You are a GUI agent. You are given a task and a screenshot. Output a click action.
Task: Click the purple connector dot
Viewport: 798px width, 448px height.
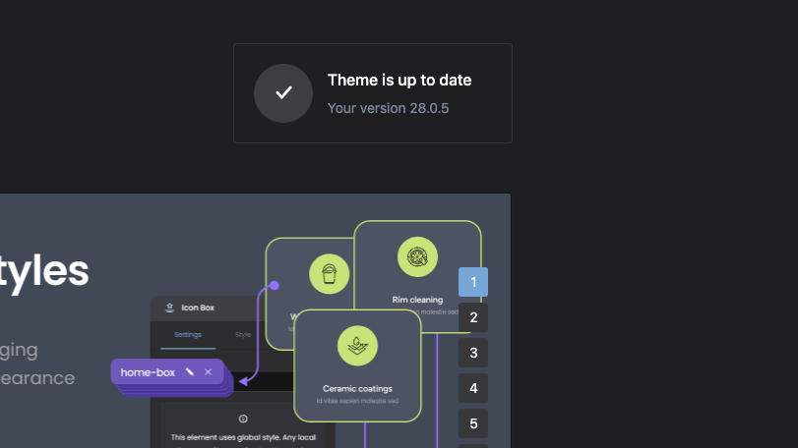click(275, 286)
